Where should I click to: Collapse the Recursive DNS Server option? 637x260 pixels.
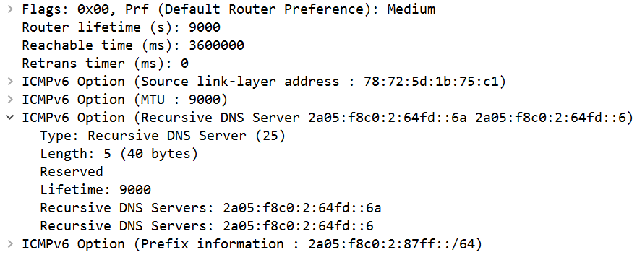coord(9,118)
